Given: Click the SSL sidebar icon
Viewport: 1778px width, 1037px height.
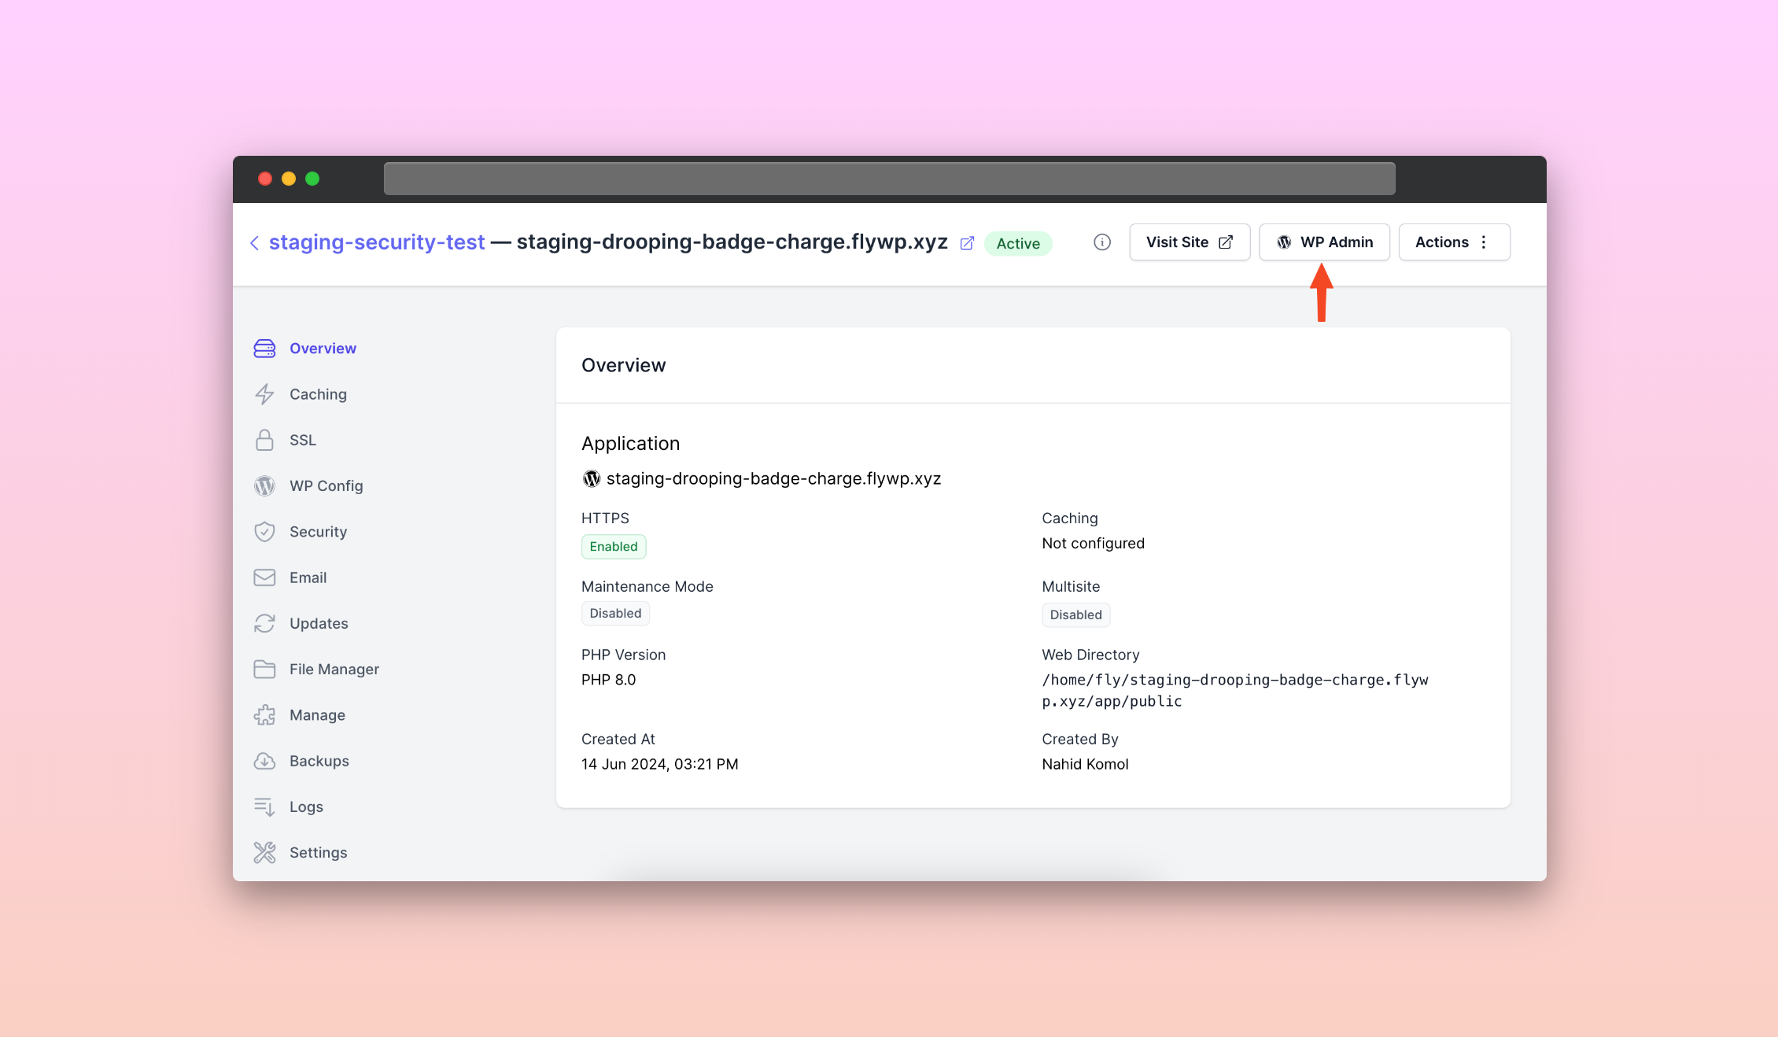Looking at the screenshot, I should [265, 438].
